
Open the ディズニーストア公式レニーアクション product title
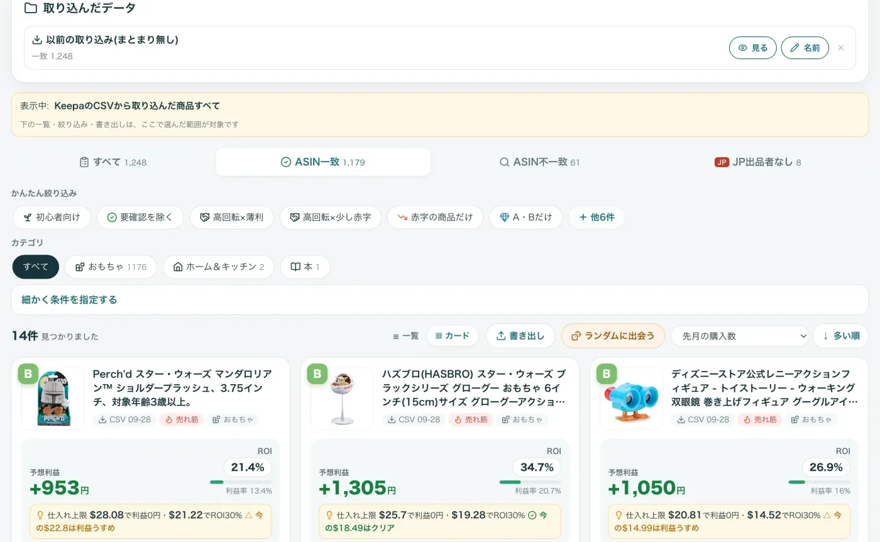tap(764, 387)
